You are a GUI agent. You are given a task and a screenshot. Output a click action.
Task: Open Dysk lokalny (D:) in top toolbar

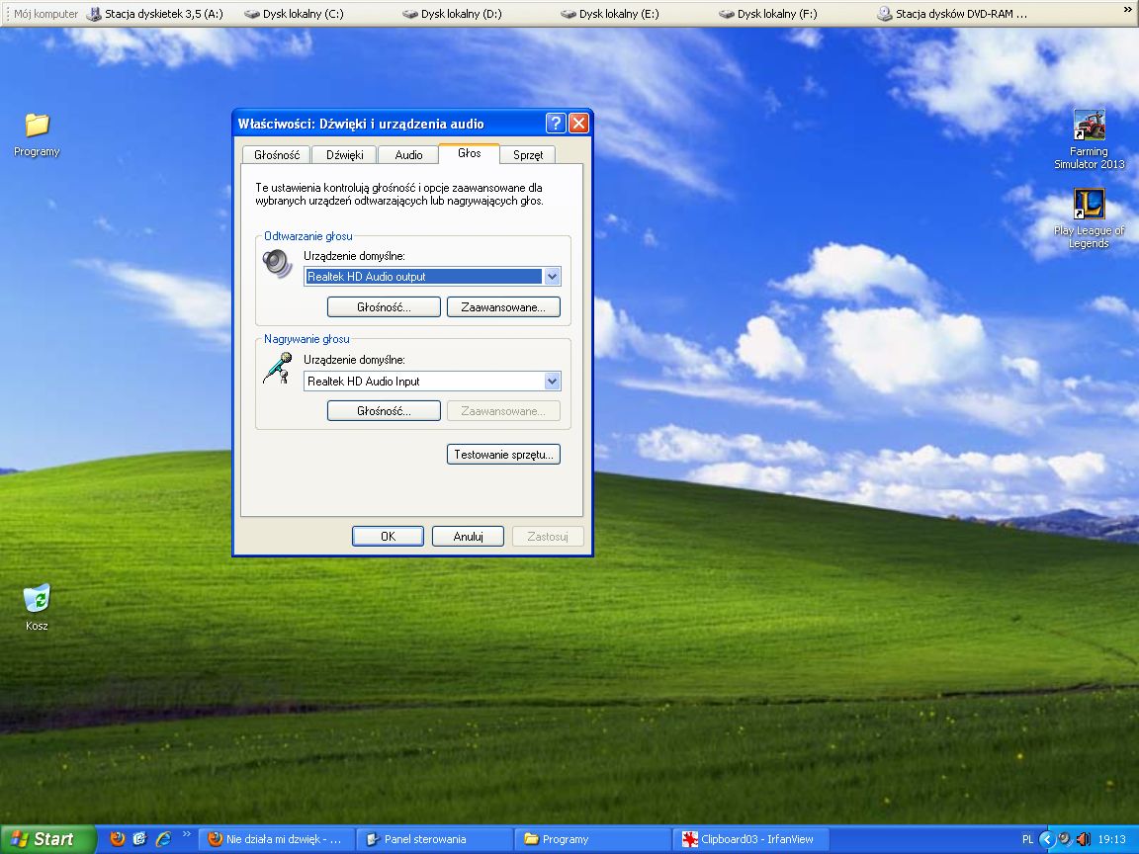point(452,14)
